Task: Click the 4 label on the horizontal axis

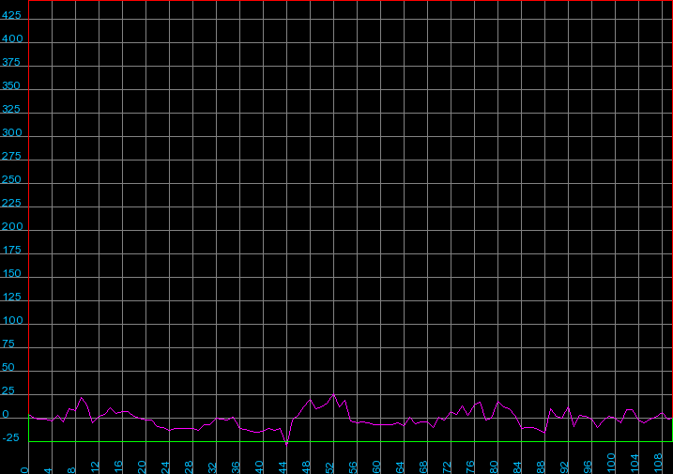Action: tap(48, 471)
